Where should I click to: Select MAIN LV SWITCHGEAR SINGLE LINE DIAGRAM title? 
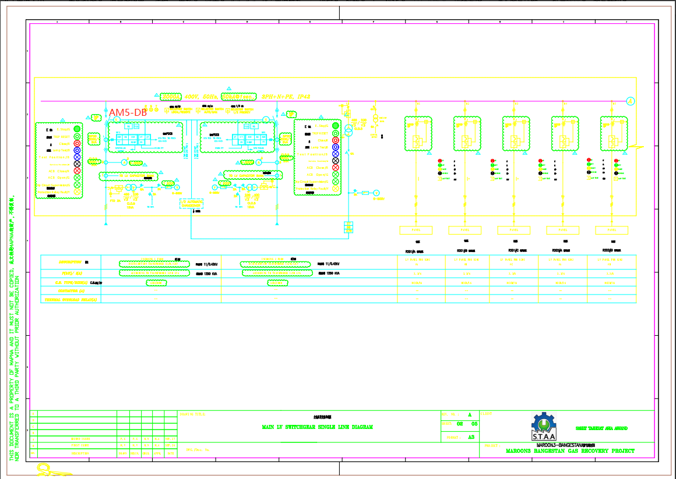(x=317, y=427)
